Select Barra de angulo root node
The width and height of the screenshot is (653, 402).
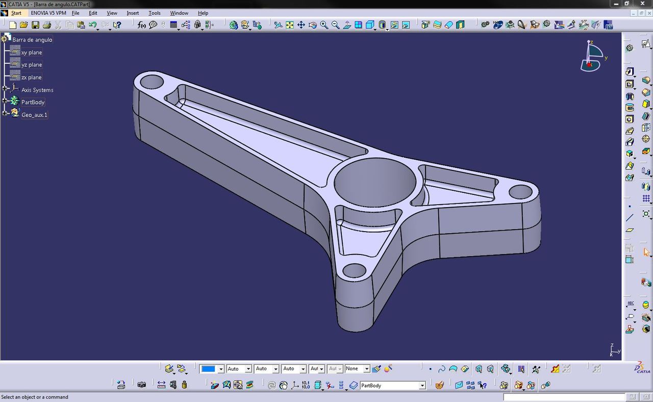[x=32, y=39]
